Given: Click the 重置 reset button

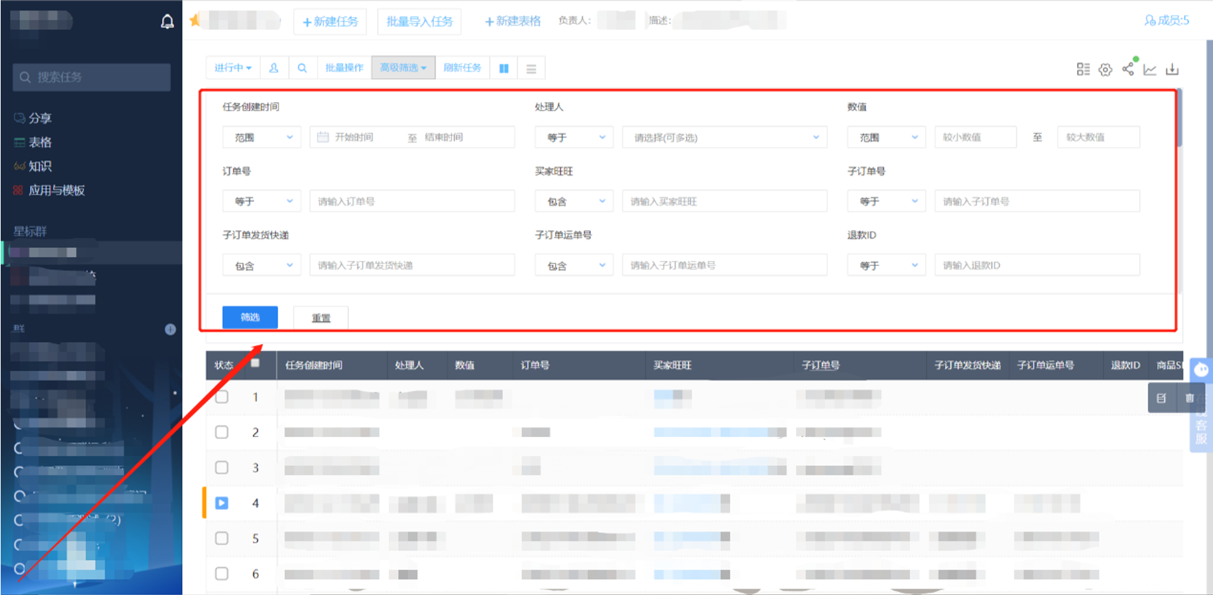Looking at the screenshot, I should pyautogui.click(x=321, y=318).
